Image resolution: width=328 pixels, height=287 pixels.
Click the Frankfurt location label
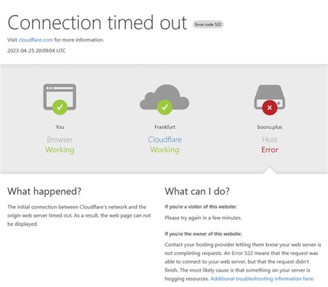[x=165, y=127]
